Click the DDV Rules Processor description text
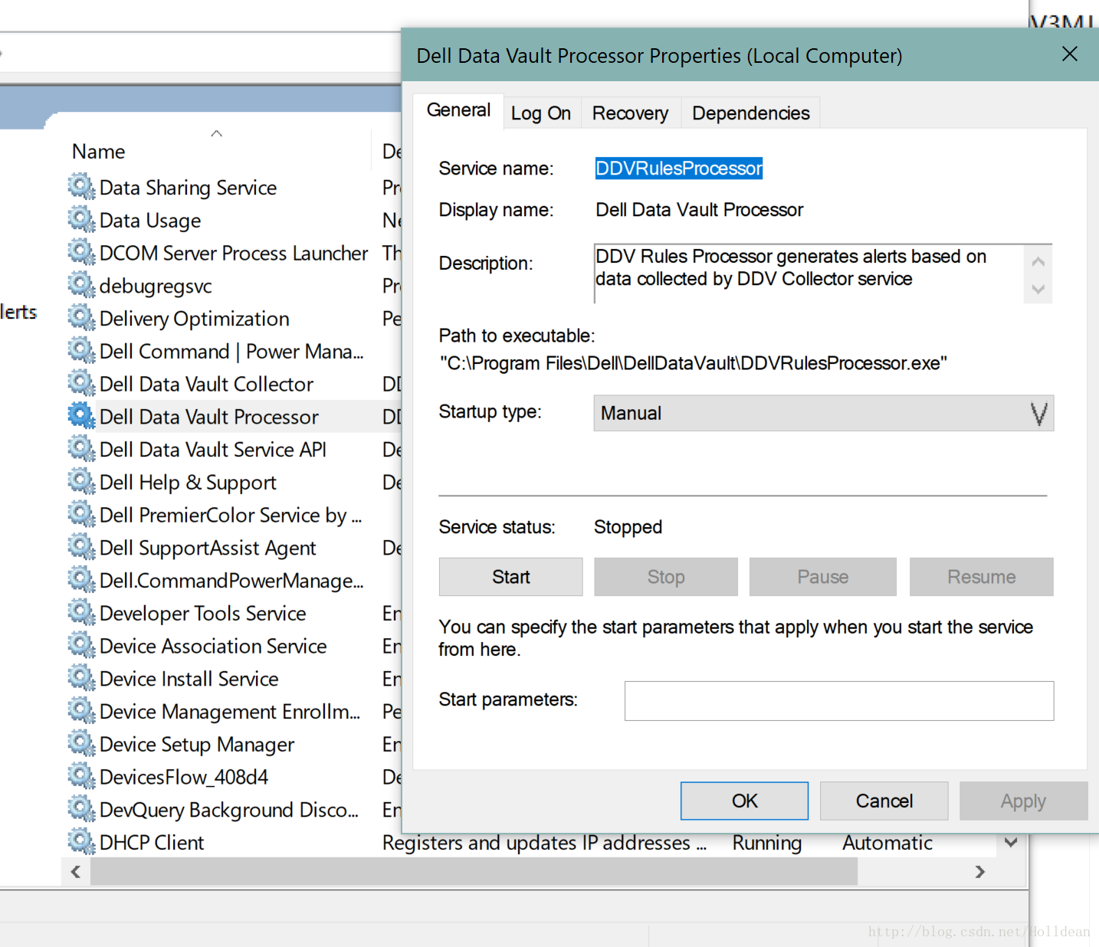The width and height of the screenshot is (1099, 947). tap(791, 267)
